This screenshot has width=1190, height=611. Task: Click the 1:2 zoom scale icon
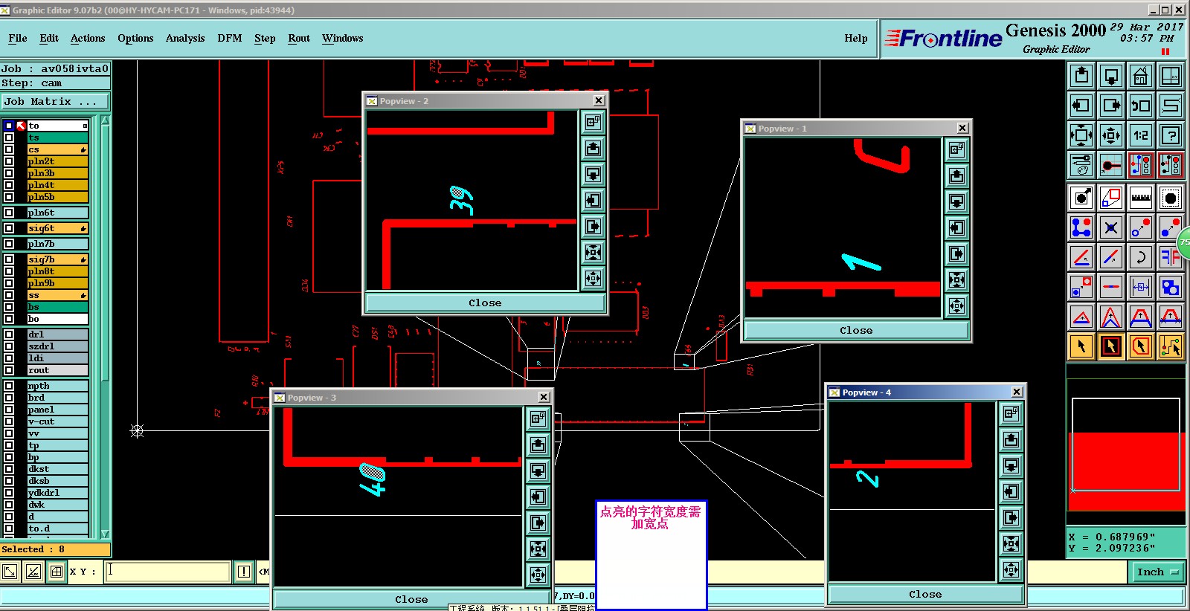point(1141,135)
